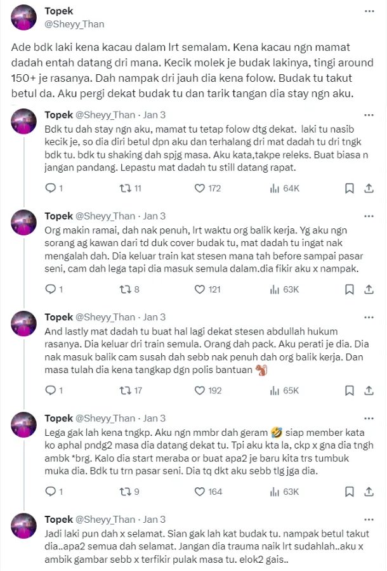Open more options on the main Topek tweet

369,11
